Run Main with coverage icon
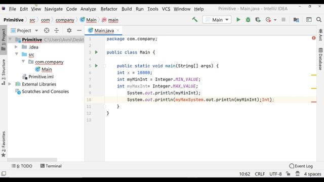 point(258,20)
